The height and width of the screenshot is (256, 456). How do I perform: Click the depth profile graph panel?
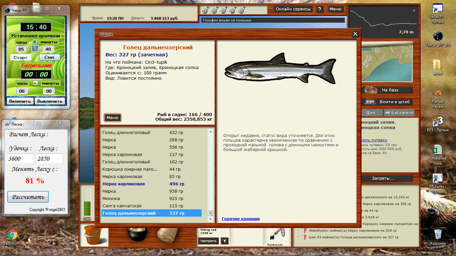(383, 21)
